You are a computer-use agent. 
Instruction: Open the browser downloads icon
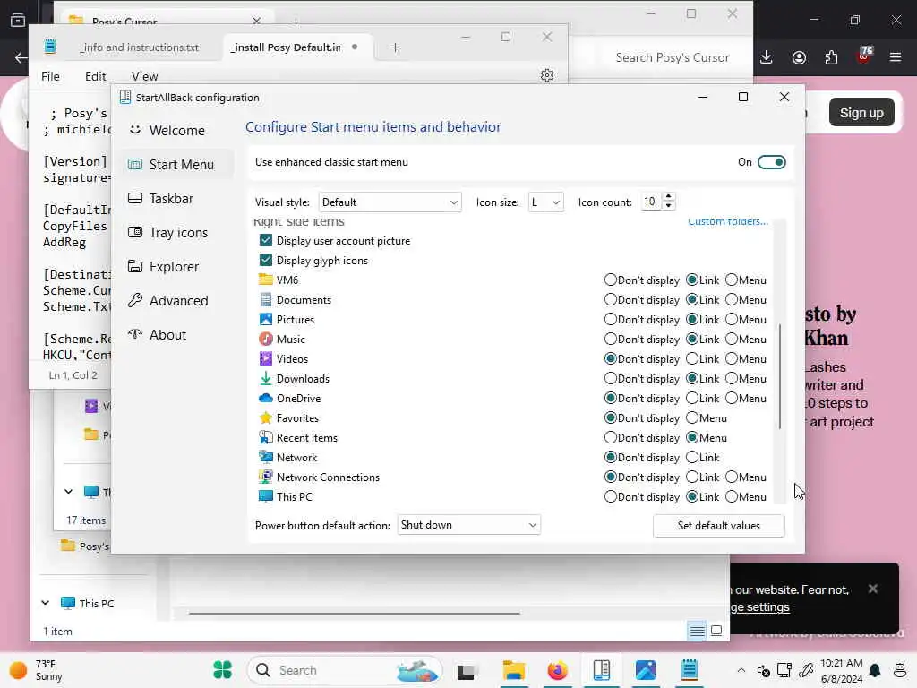click(767, 57)
